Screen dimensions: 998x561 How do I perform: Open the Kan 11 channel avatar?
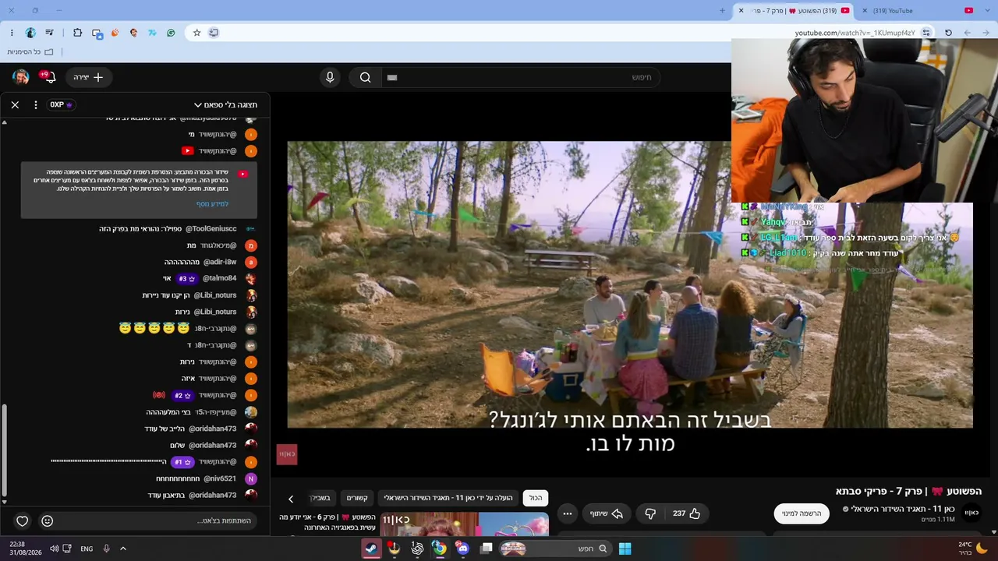971,513
